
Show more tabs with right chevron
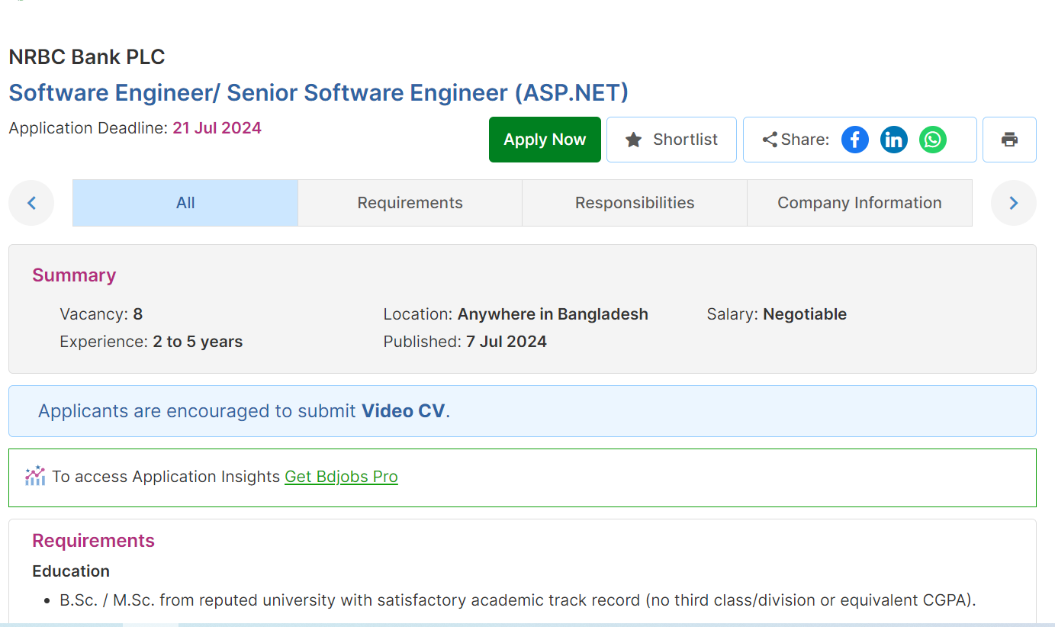(1014, 203)
